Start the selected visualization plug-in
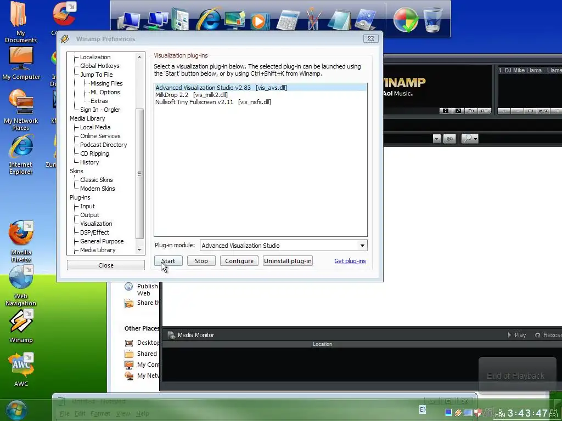Image resolution: width=562 pixels, height=421 pixels. pyautogui.click(x=168, y=261)
